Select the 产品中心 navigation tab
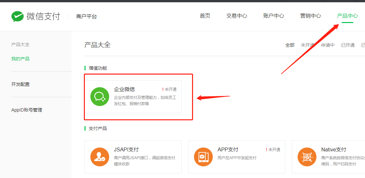 347,16
